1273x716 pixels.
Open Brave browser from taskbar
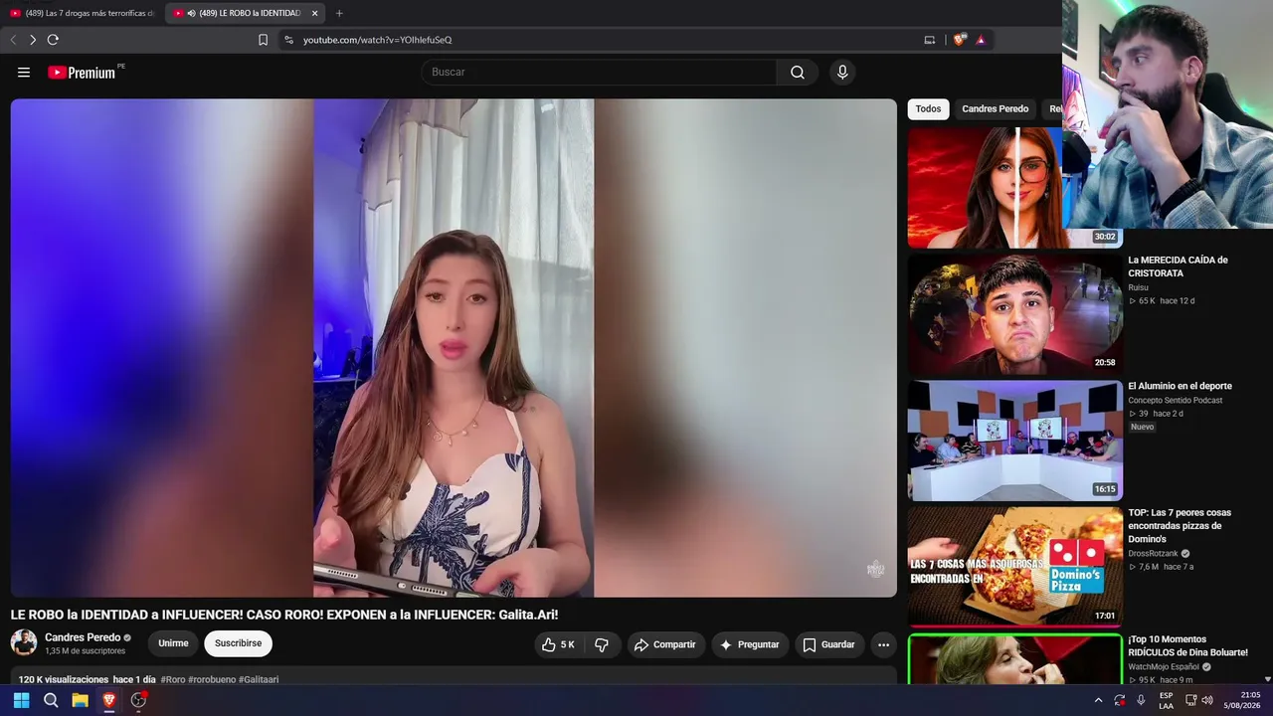[109, 700]
